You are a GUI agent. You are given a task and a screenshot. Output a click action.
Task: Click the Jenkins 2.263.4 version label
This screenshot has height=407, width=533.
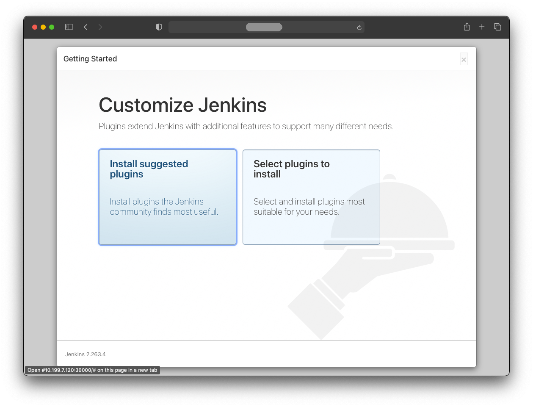coord(86,354)
